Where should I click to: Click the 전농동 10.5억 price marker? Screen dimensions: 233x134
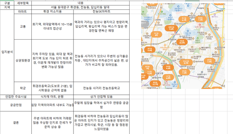click(182, 42)
